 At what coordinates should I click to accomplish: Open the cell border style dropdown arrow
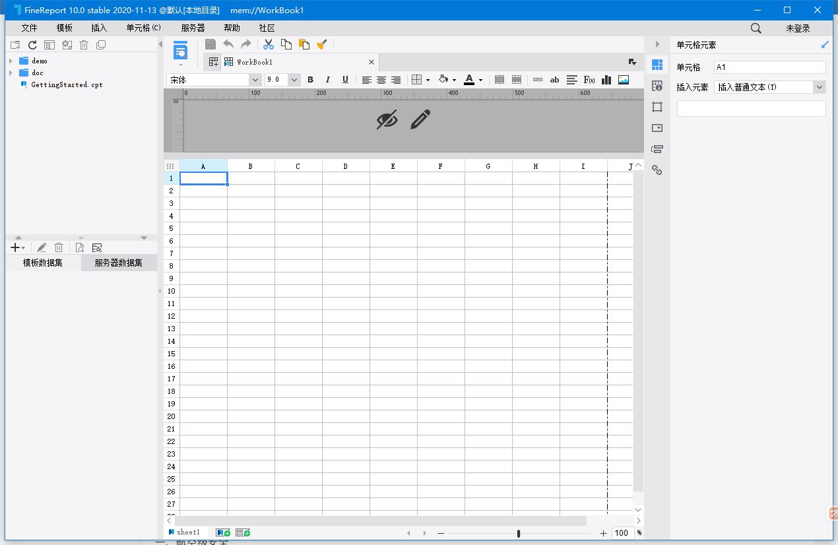pyautogui.click(x=428, y=80)
